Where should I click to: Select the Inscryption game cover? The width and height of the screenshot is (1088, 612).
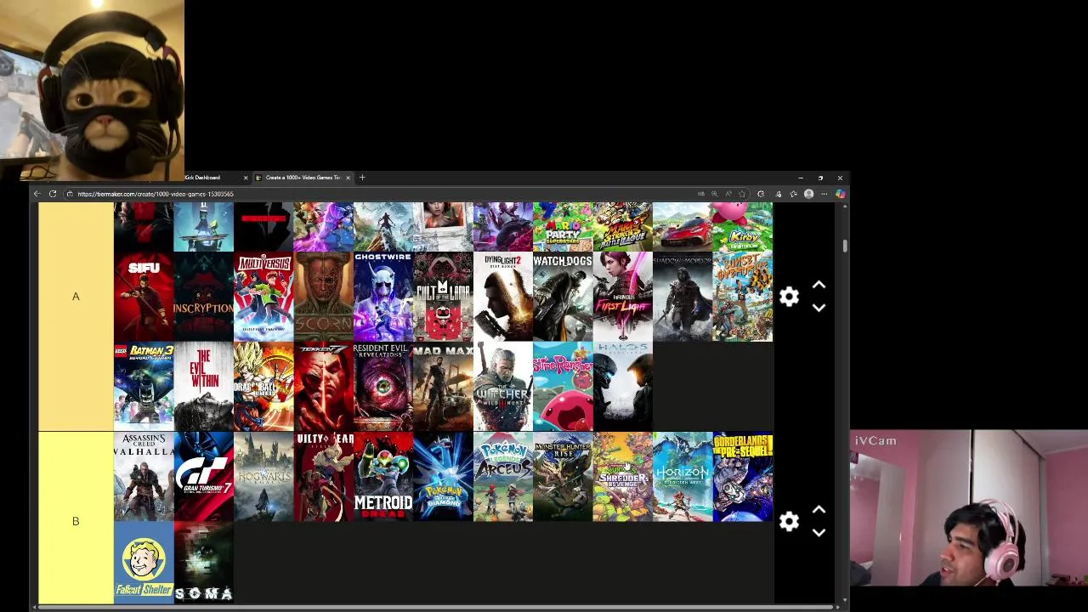203,297
